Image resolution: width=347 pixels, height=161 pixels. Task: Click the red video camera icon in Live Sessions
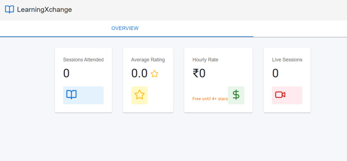pyautogui.click(x=280, y=95)
